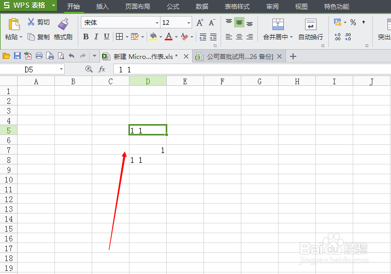Open quick access toolbar customize arrow
This screenshot has height=274, width=391.
click(x=94, y=56)
